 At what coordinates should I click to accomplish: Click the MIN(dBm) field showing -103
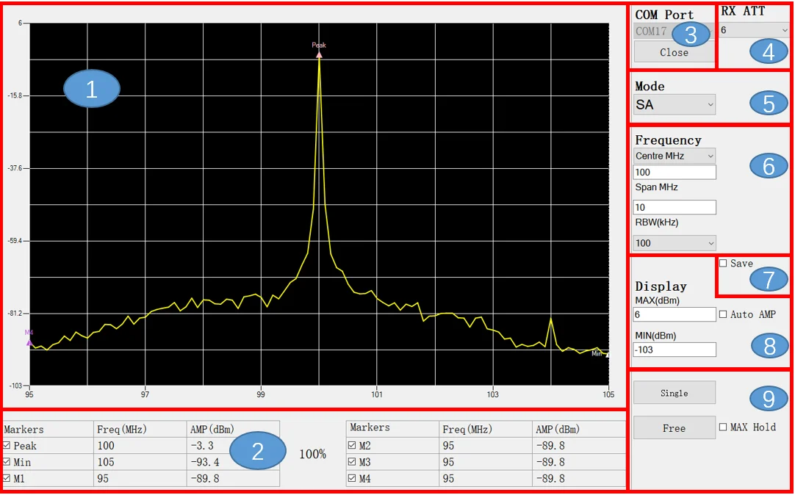click(675, 350)
